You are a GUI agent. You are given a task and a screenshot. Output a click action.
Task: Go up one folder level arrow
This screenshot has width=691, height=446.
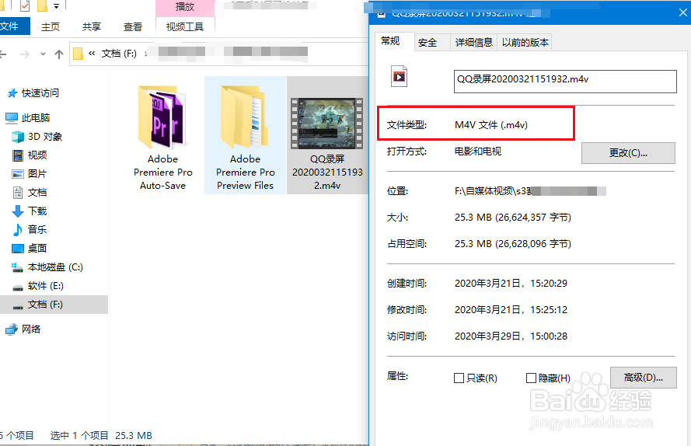pyautogui.click(x=58, y=54)
